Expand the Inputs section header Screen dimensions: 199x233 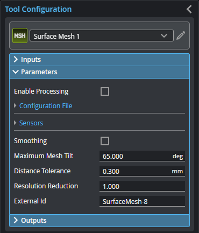tap(99, 60)
